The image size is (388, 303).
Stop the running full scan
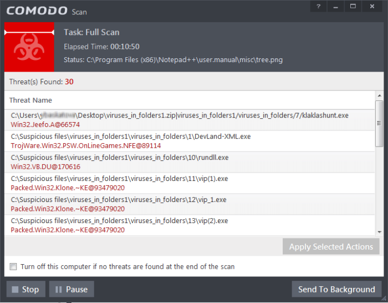pos(26,289)
